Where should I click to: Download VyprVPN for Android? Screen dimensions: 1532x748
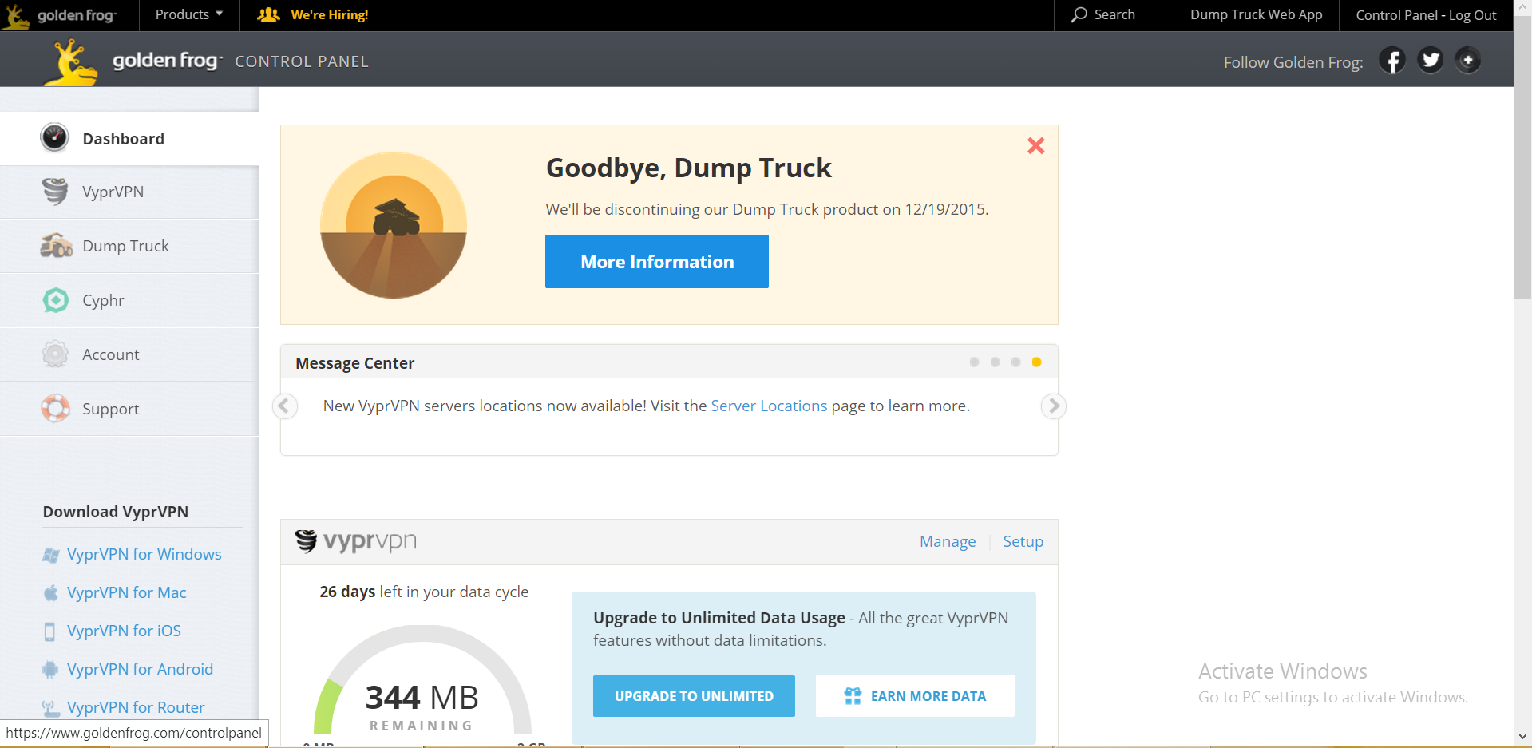click(140, 669)
